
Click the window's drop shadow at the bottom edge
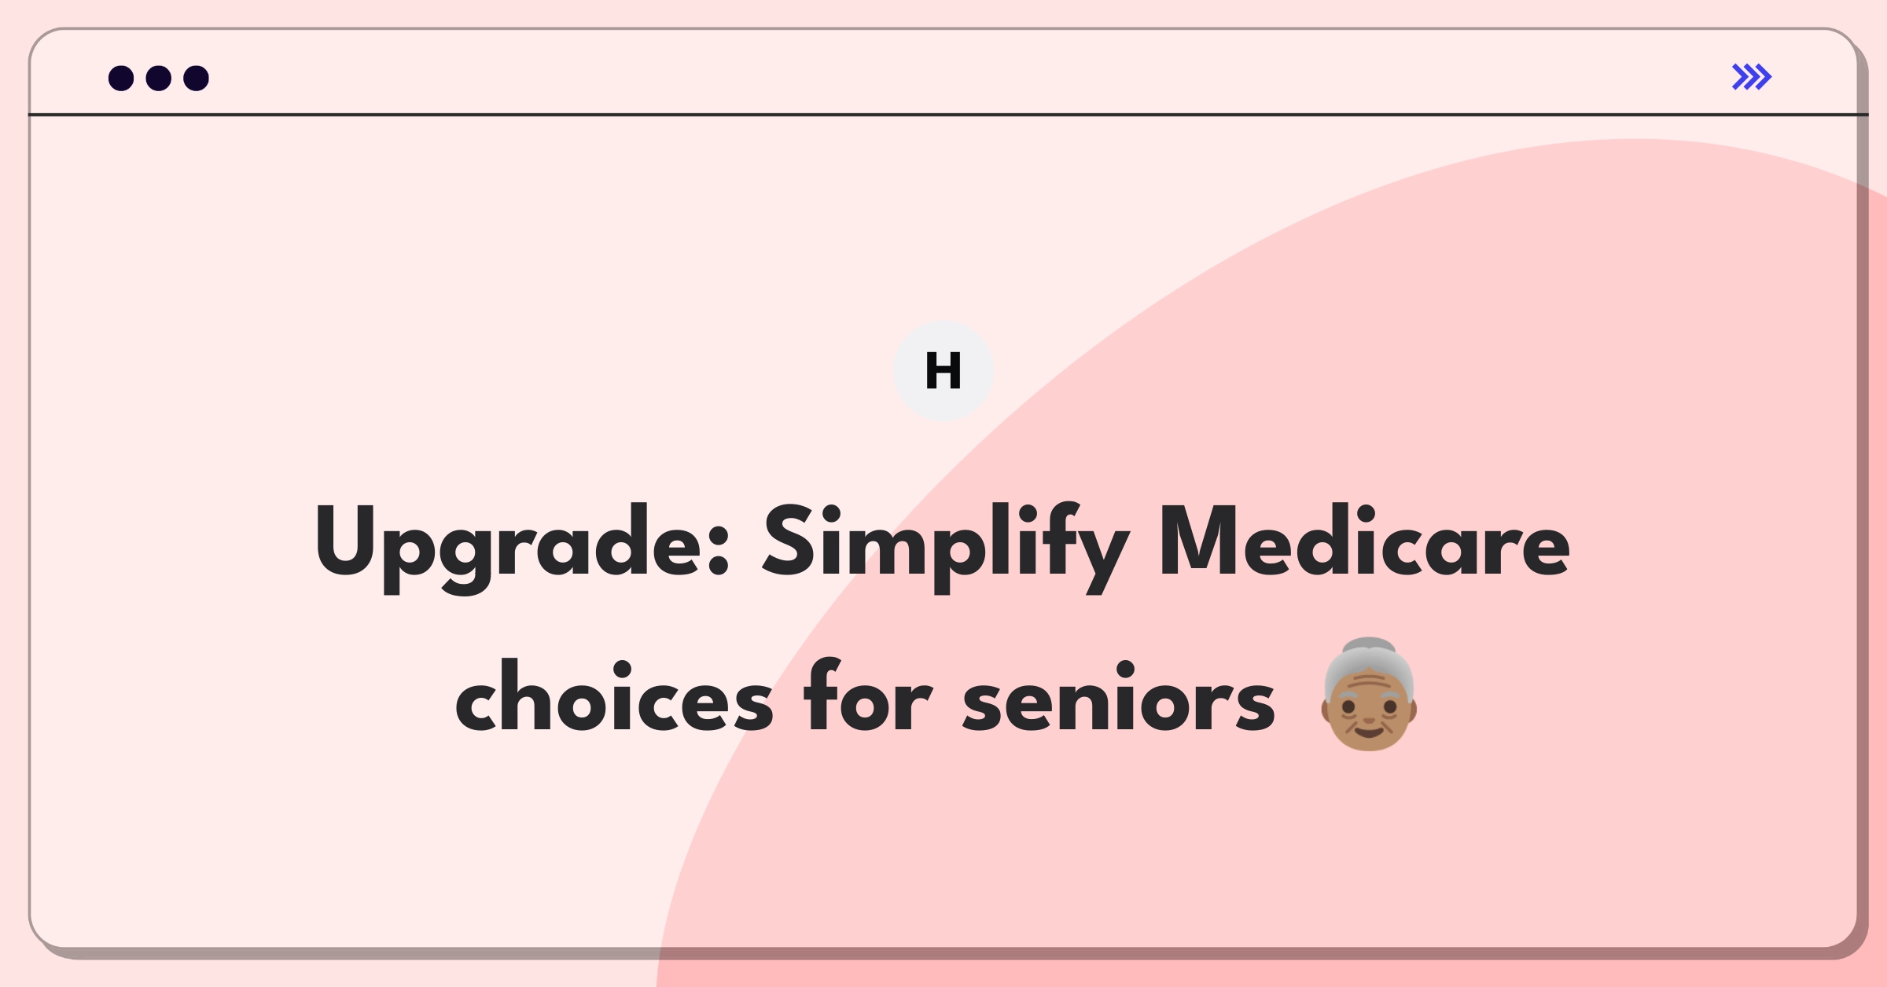(943, 954)
